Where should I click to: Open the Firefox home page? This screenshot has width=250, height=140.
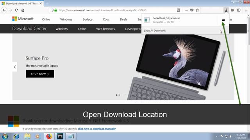point(23,10)
